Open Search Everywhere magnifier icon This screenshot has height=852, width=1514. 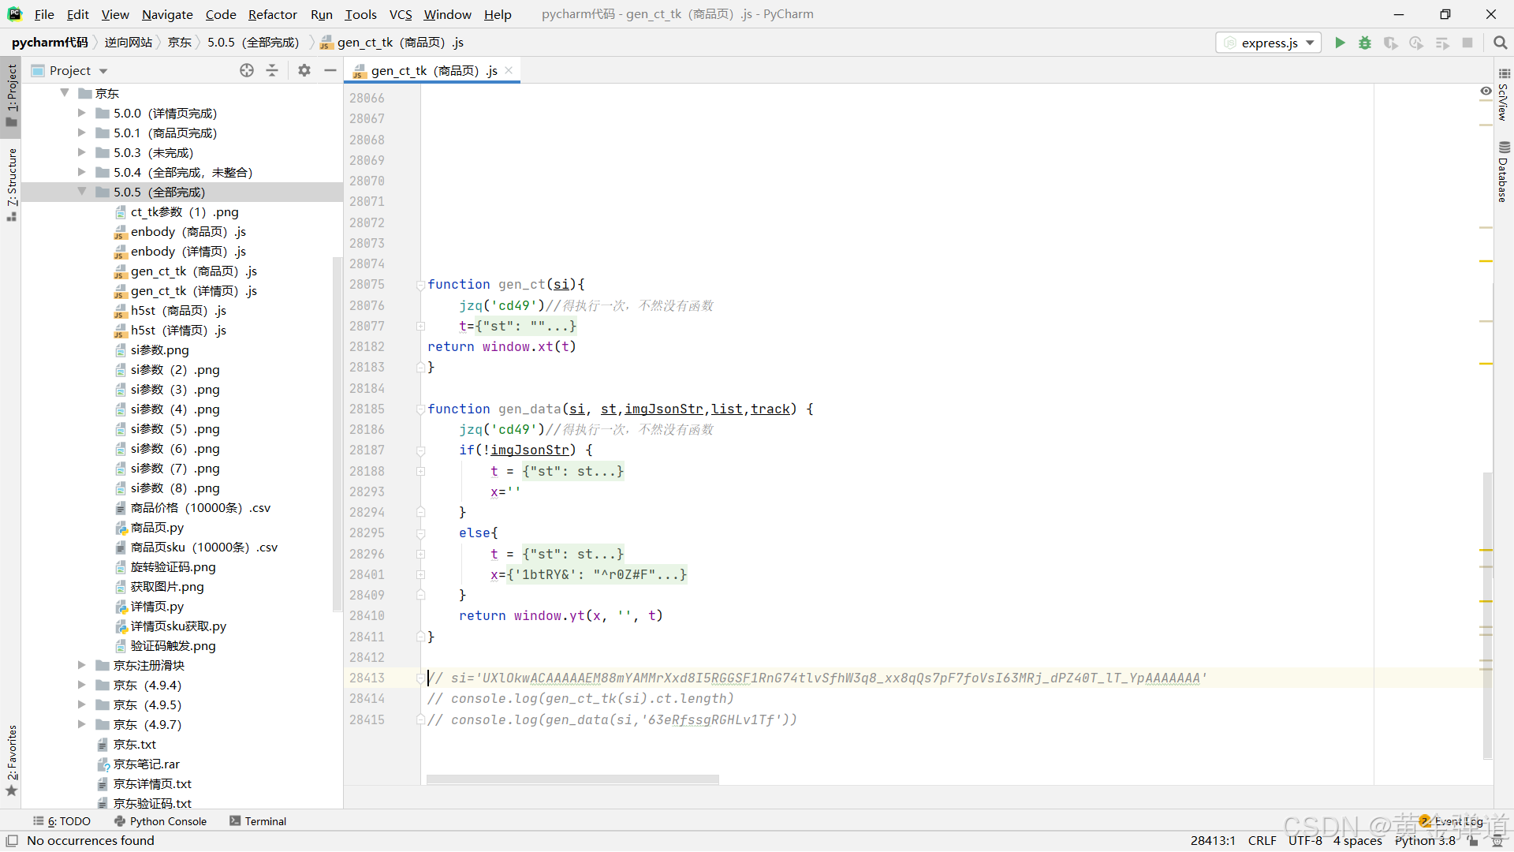click(x=1500, y=43)
